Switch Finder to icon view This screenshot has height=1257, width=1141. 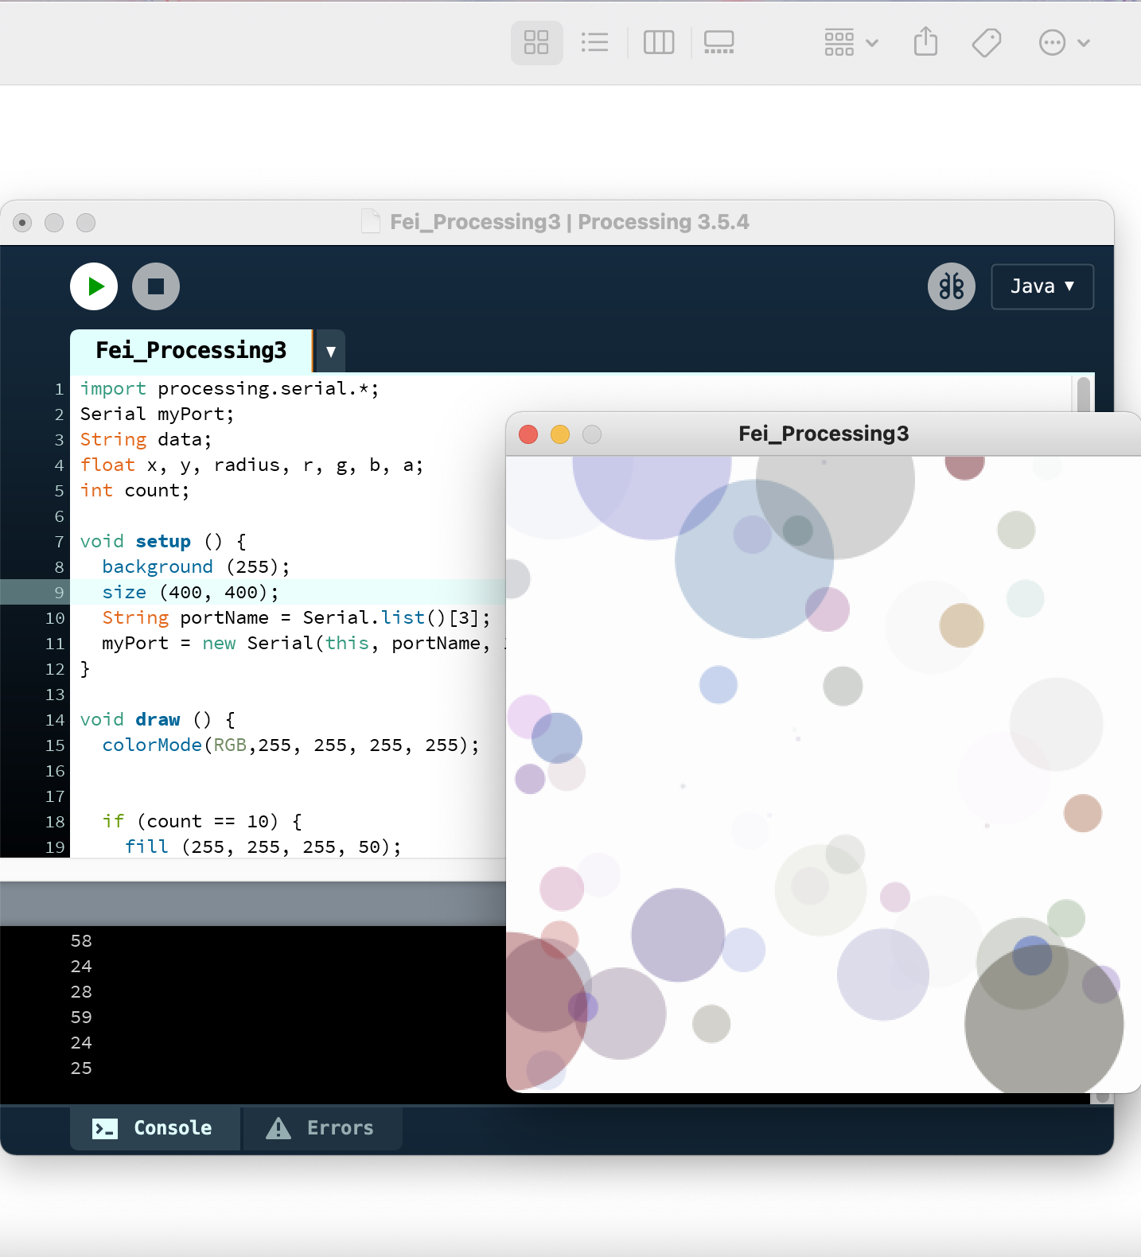(536, 42)
